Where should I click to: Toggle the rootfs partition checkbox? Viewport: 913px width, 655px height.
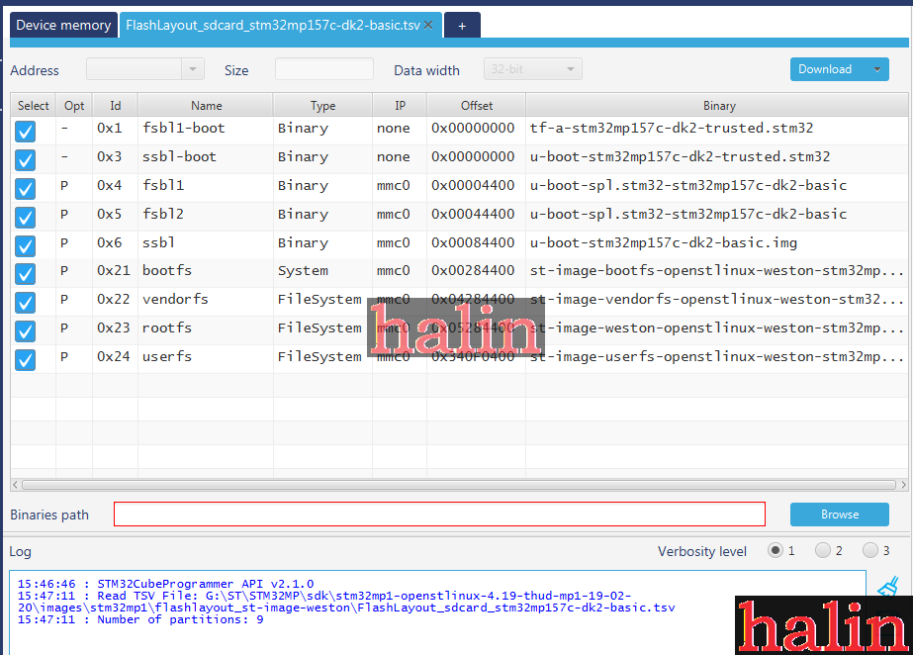(x=26, y=330)
